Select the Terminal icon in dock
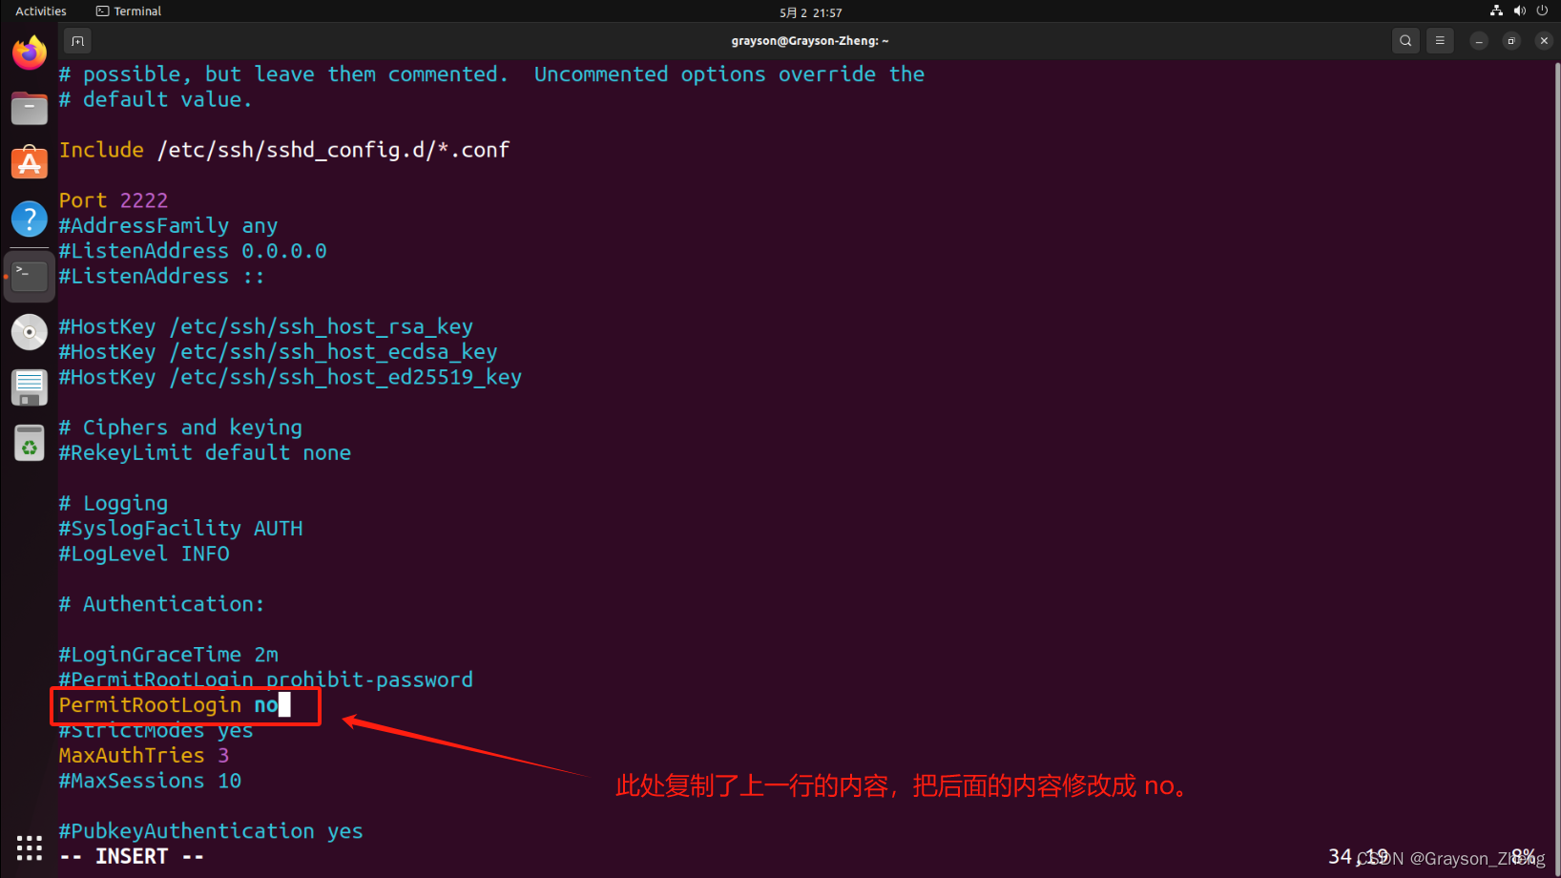 click(x=30, y=276)
